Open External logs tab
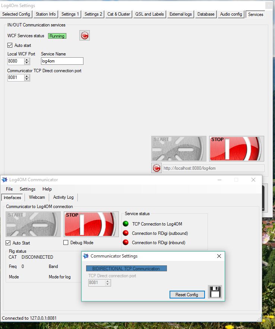Image resolution: width=275 pixels, height=329 pixels. coord(181,14)
